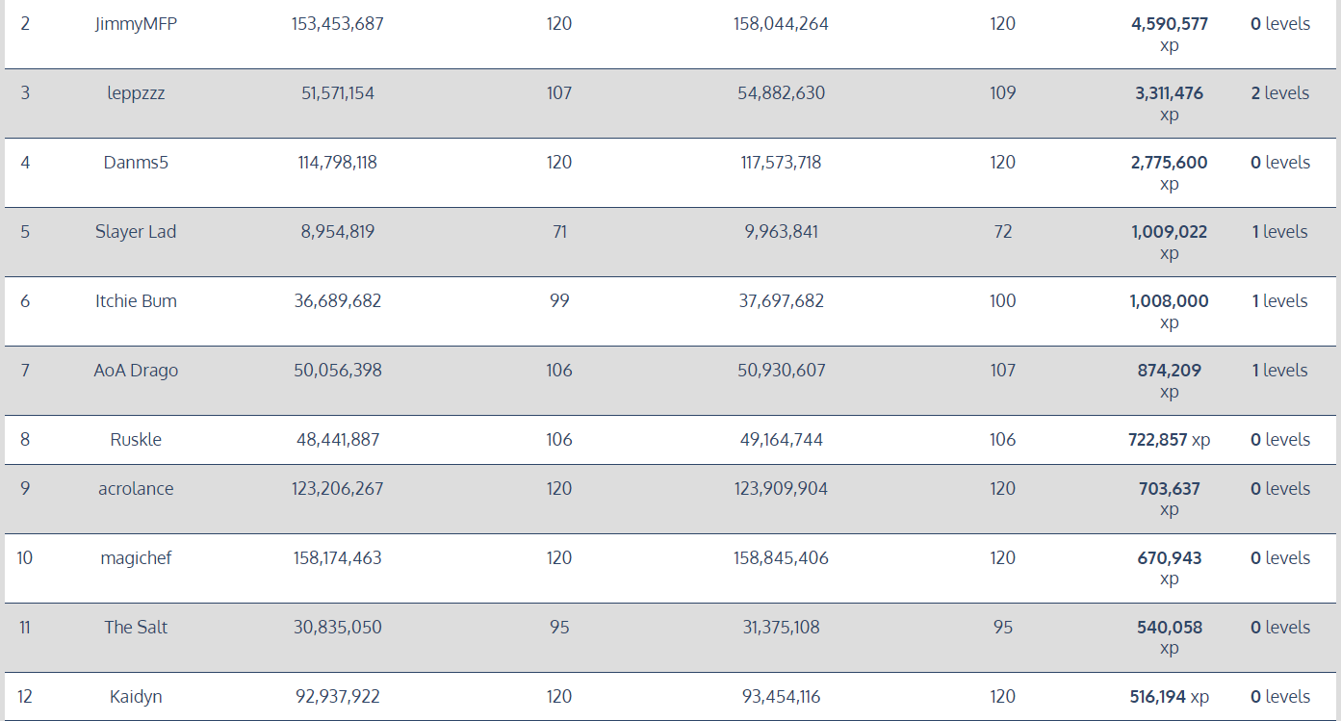The height and width of the screenshot is (721, 1341).
Task: Select The Salt player name
Action: tap(136, 628)
